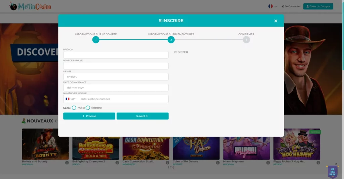Image resolution: width=344 pixels, height=179 pixels.
Task: Click the Nouveaux section left arrow
Action: tap(56, 121)
